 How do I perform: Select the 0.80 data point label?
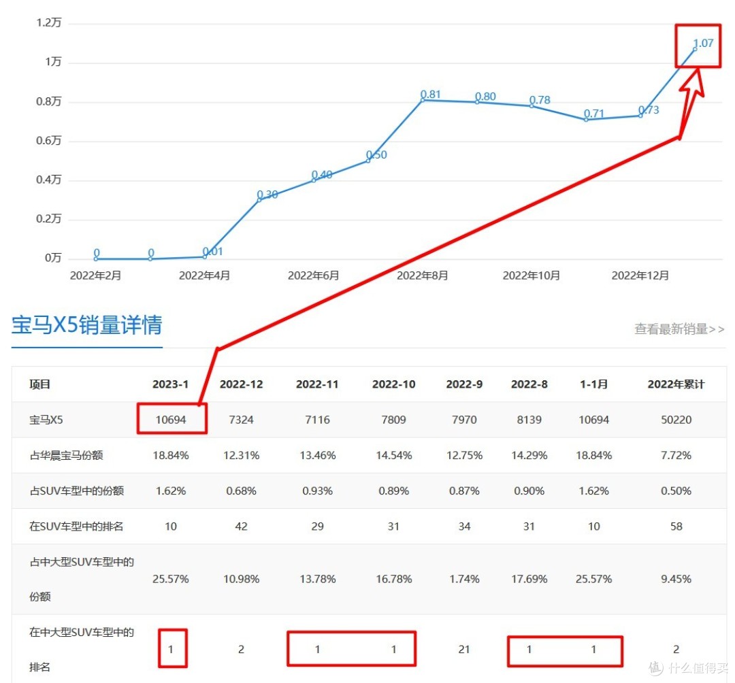(x=485, y=97)
